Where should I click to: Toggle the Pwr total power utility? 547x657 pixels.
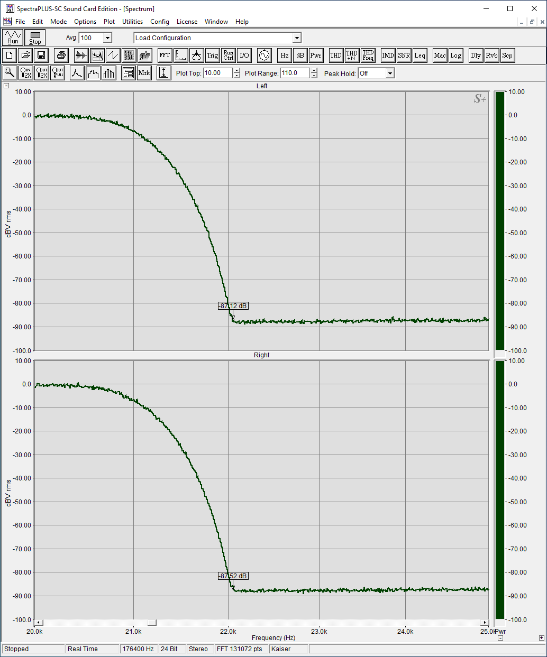(x=316, y=55)
